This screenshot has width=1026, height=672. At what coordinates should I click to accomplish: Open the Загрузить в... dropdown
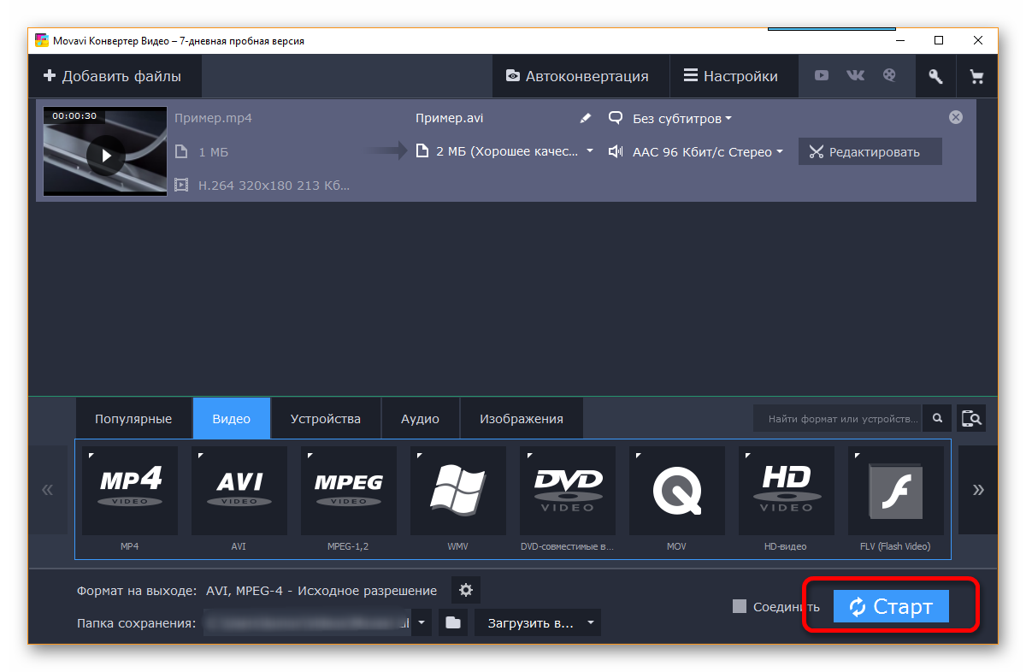(538, 622)
